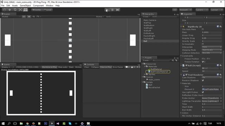Viewport: 225px width, 126px height.
Task: Pause the game playback
Action: pos(112,10)
